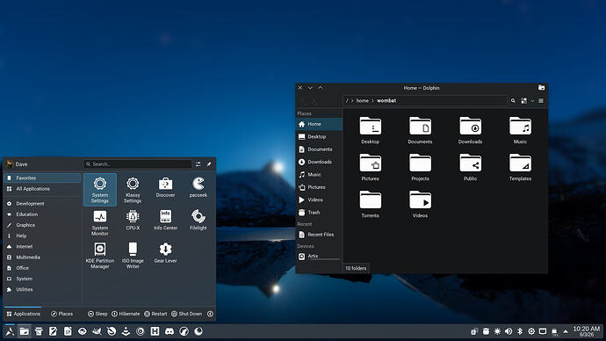This screenshot has height=341, width=606.
Task: Click the Dolphin search magnifier icon
Action: pos(513,101)
